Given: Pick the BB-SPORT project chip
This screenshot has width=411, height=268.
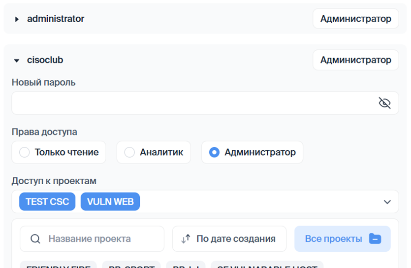Looking at the screenshot, I should (x=131, y=266).
